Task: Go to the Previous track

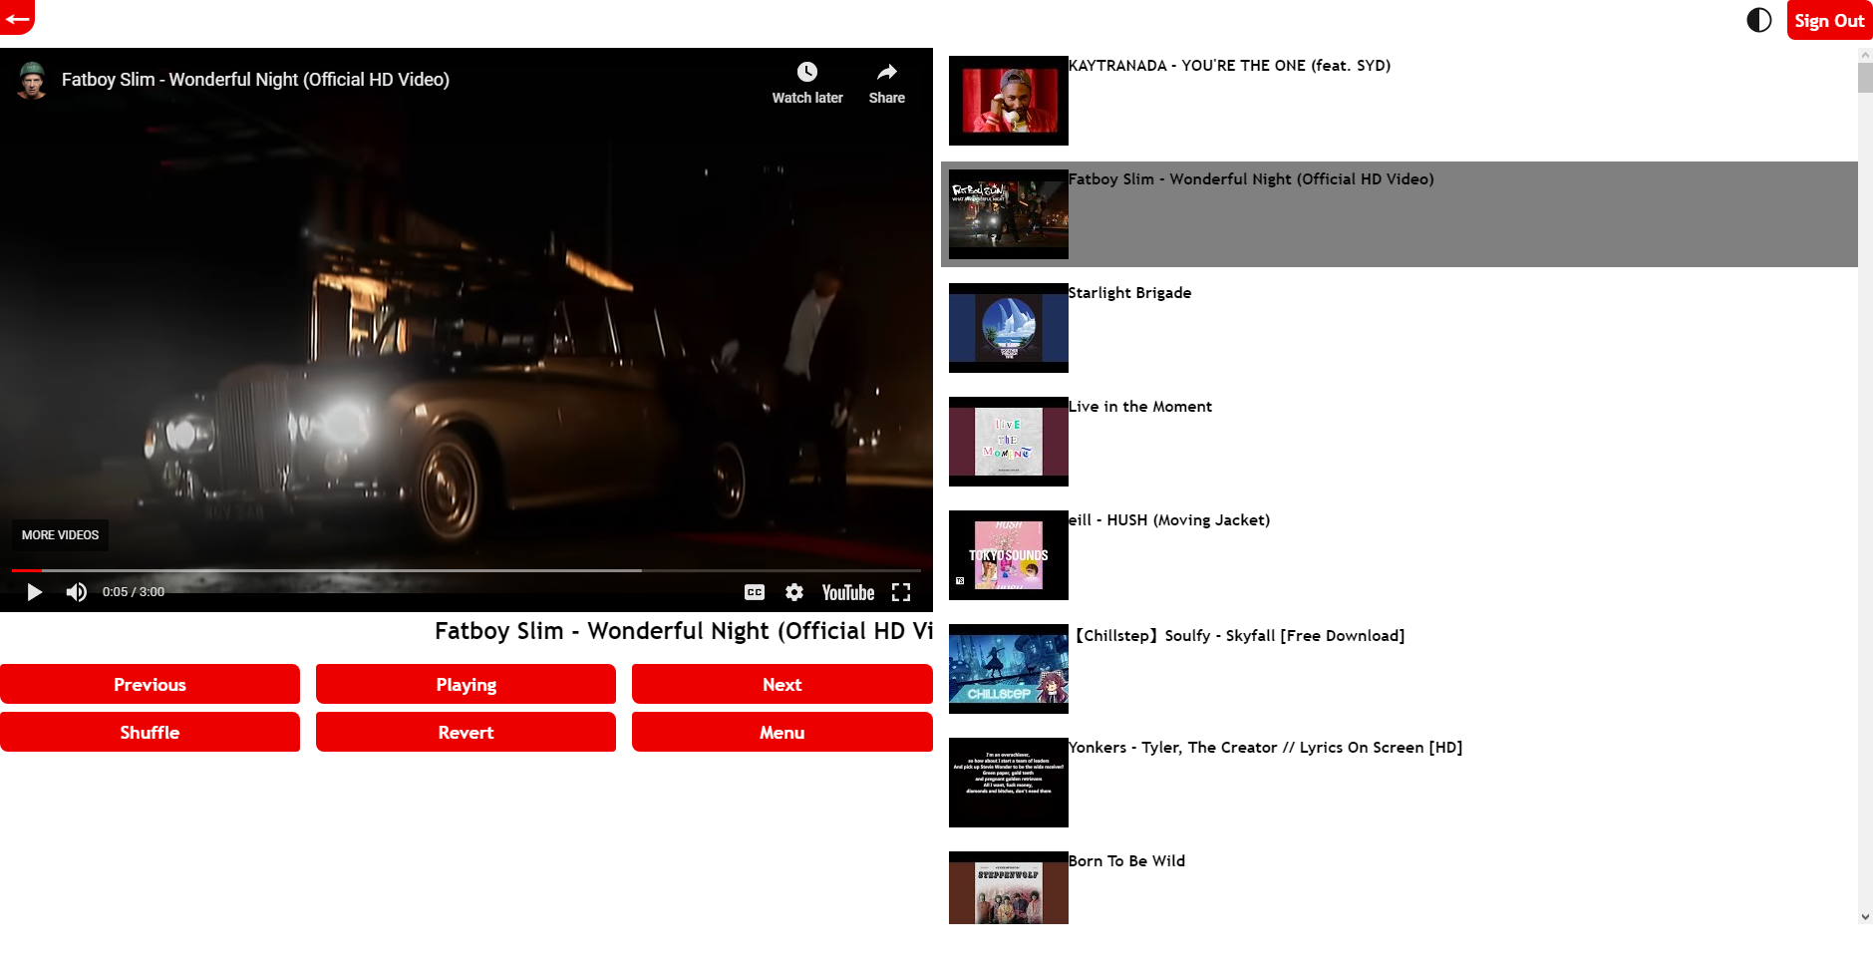Action: tap(150, 684)
